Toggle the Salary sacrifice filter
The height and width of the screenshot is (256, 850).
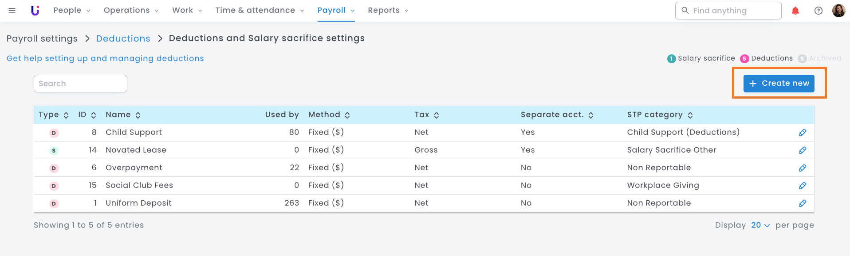701,58
